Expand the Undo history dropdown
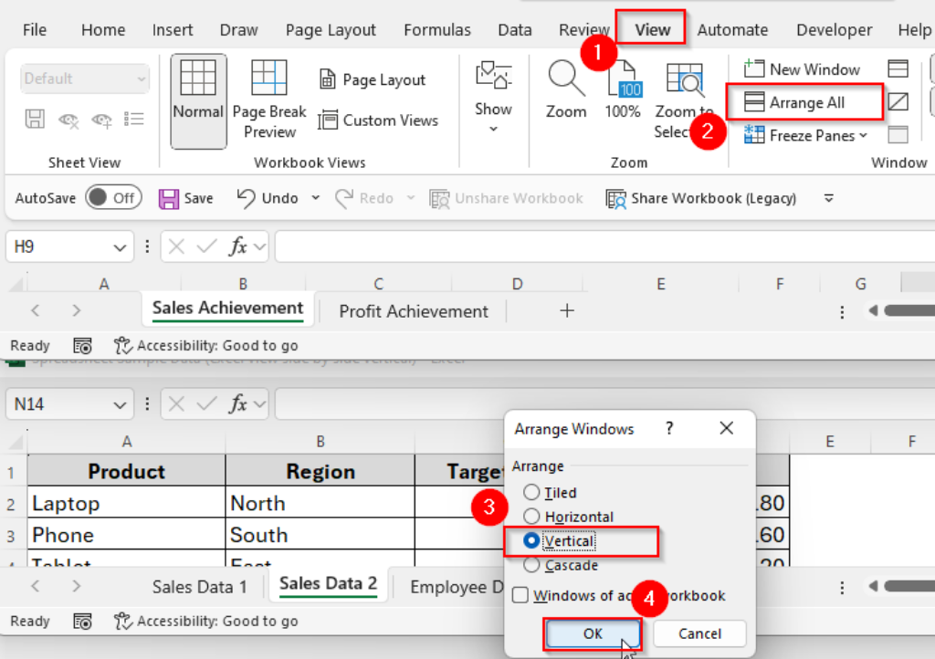935x659 pixels. (314, 197)
